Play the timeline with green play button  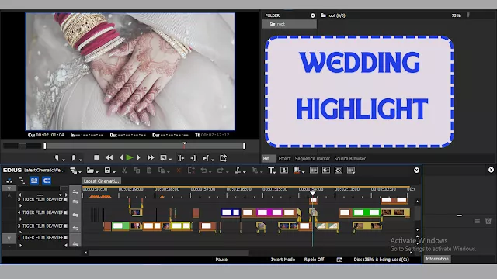coord(130,157)
